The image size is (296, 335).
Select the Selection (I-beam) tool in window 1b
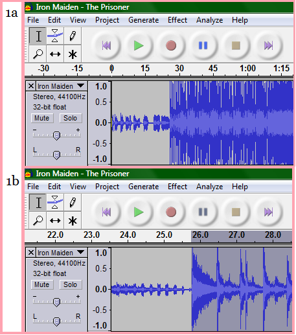pos(38,203)
